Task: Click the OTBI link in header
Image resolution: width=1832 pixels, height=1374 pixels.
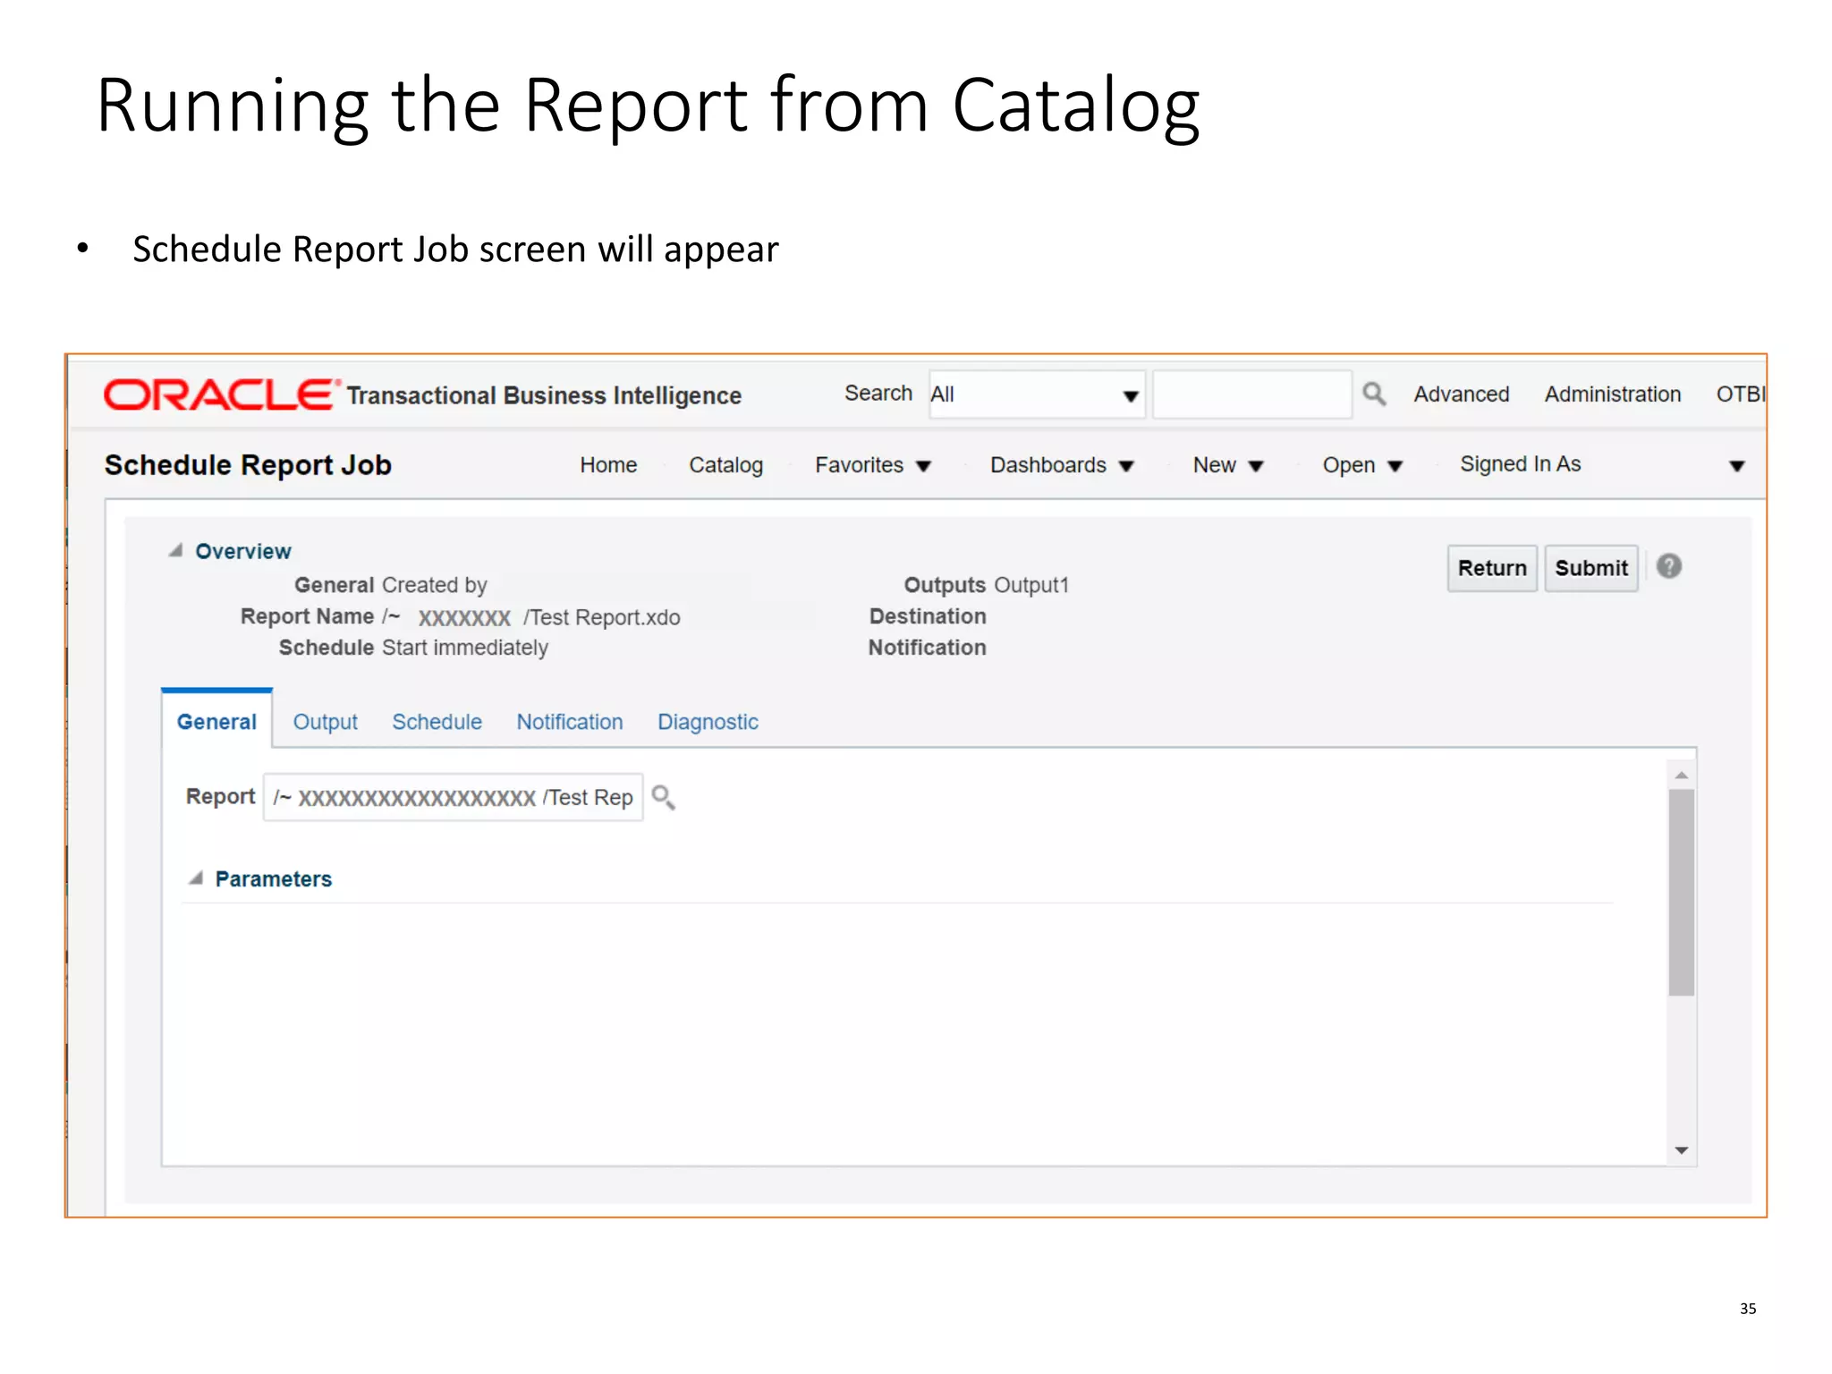Action: click(x=1740, y=394)
